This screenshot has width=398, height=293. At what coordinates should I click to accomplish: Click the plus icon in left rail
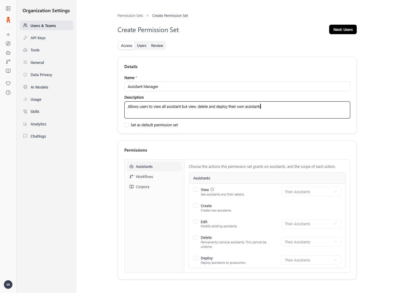click(8, 34)
